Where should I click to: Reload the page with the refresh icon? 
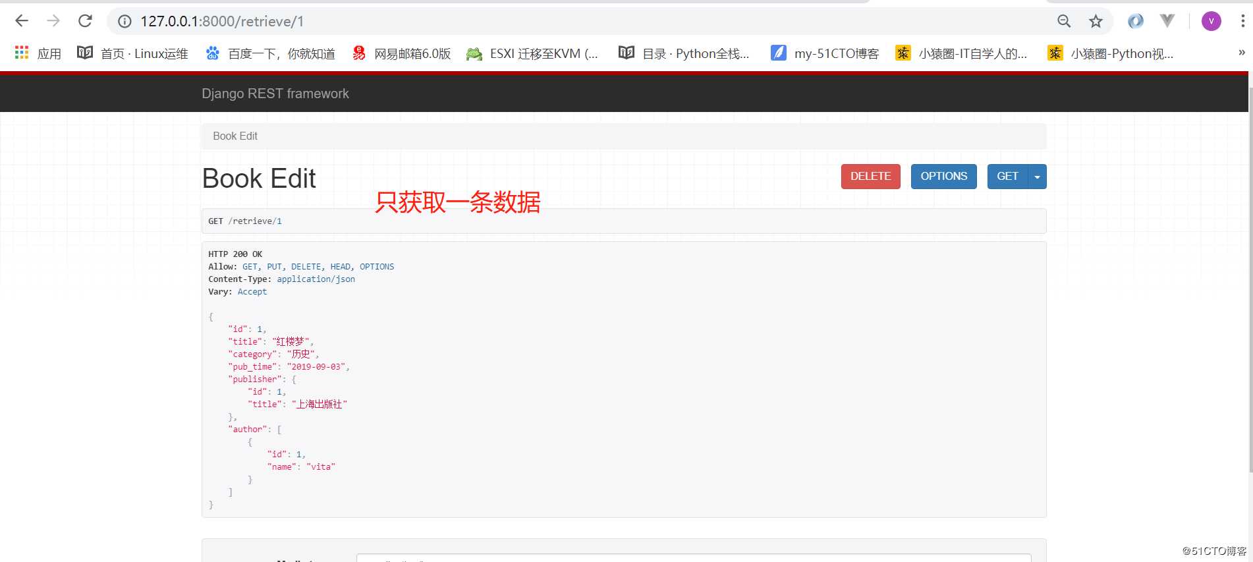point(85,21)
